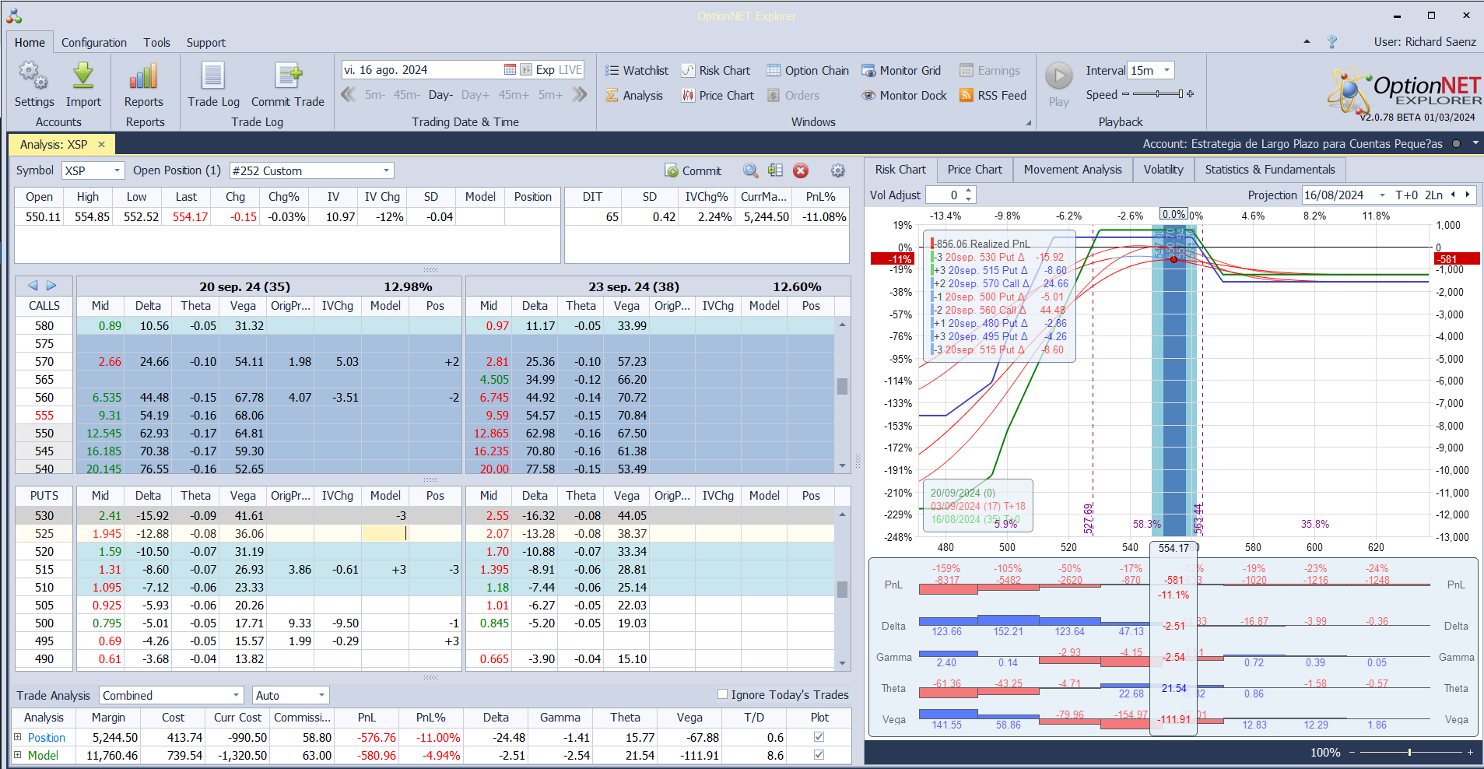Toggle Plot checkbox for the Position row

(819, 736)
